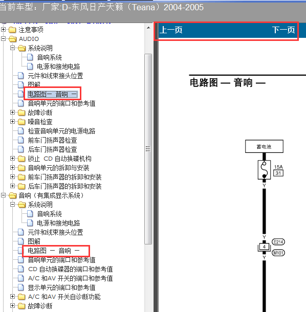Click folder icon of 后车门扬声器的拆卸和安装

(x=21, y=186)
